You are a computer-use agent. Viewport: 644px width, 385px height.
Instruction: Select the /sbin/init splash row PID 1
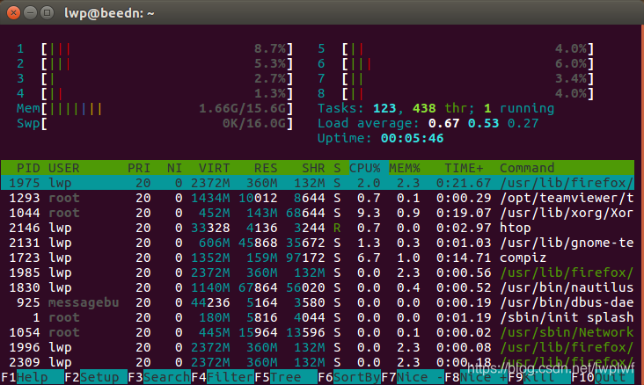click(x=318, y=317)
